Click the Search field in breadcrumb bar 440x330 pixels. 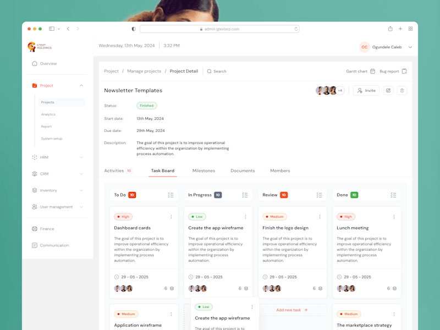point(217,71)
